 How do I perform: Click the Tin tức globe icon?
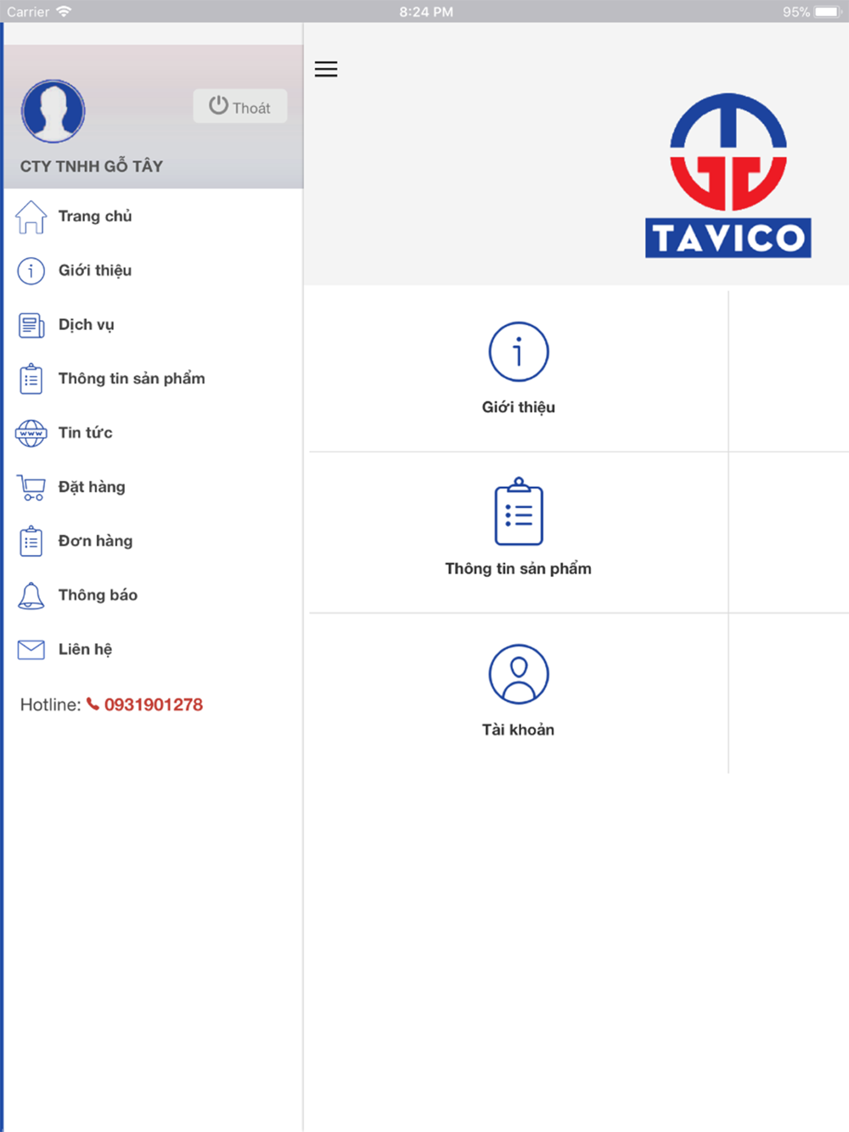[31, 434]
